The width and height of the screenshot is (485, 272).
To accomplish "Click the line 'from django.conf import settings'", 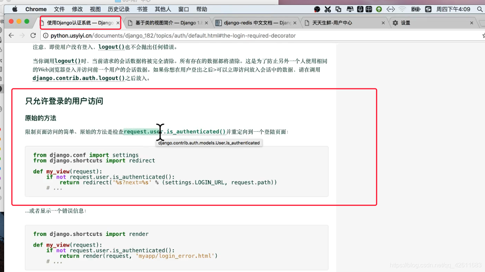I will point(86,155).
